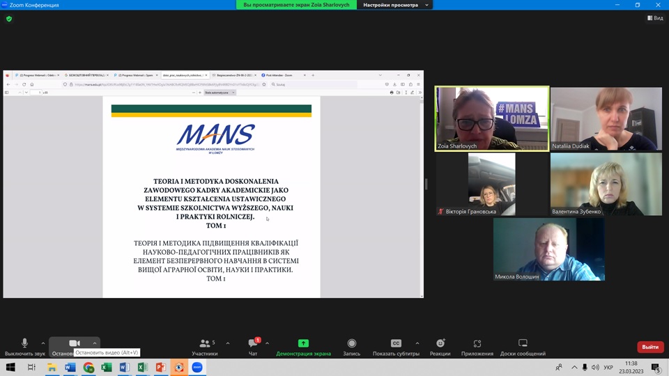669x376 pixels.
Task: Expand audio options arrow beside microphone
Action: [43, 343]
